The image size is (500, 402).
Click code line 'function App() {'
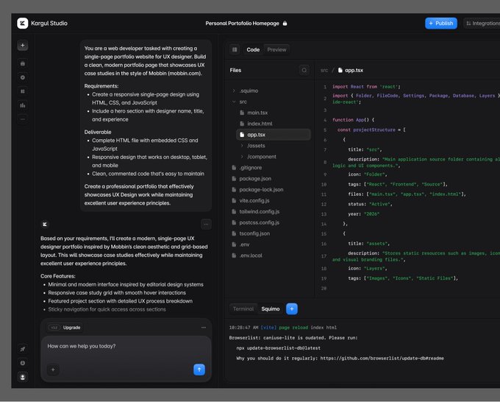[354, 120]
